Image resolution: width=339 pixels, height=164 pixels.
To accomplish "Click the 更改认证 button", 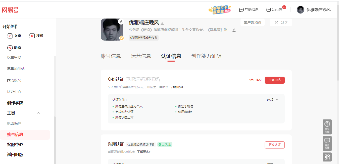I will [275, 145].
